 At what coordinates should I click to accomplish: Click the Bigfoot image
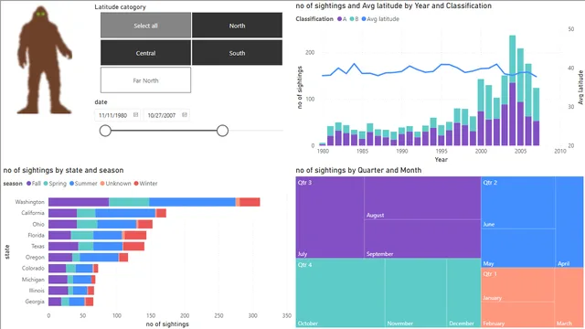[x=44, y=59]
